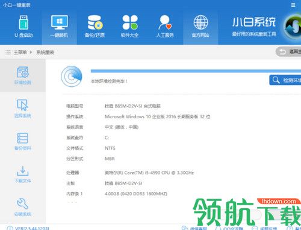The width and height of the screenshot is (301, 230).
Task: Open the 软件大全 clover icon
Action: point(130,22)
